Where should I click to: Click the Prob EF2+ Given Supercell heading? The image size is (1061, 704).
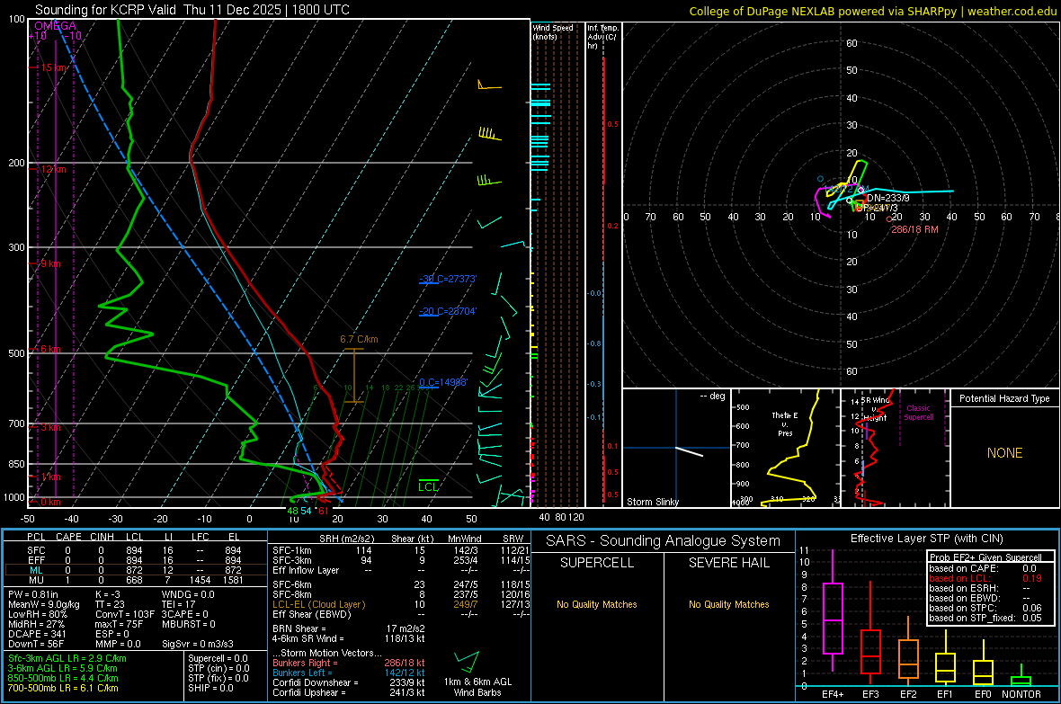pyautogui.click(x=985, y=557)
